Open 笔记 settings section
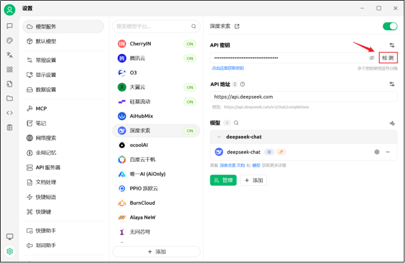Screen dimensions: 405x263 64,123
